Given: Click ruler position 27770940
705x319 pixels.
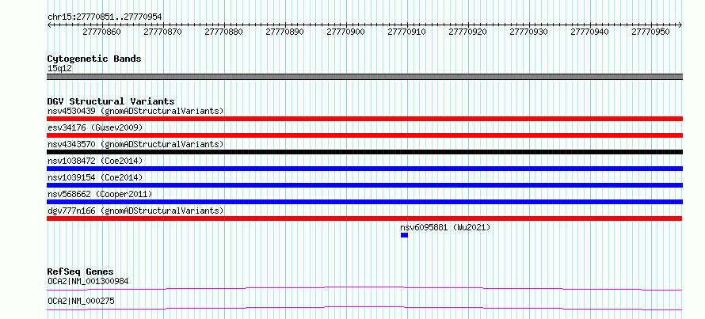Looking at the screenshot, I should pyautogui.click(x=590, y=32).
